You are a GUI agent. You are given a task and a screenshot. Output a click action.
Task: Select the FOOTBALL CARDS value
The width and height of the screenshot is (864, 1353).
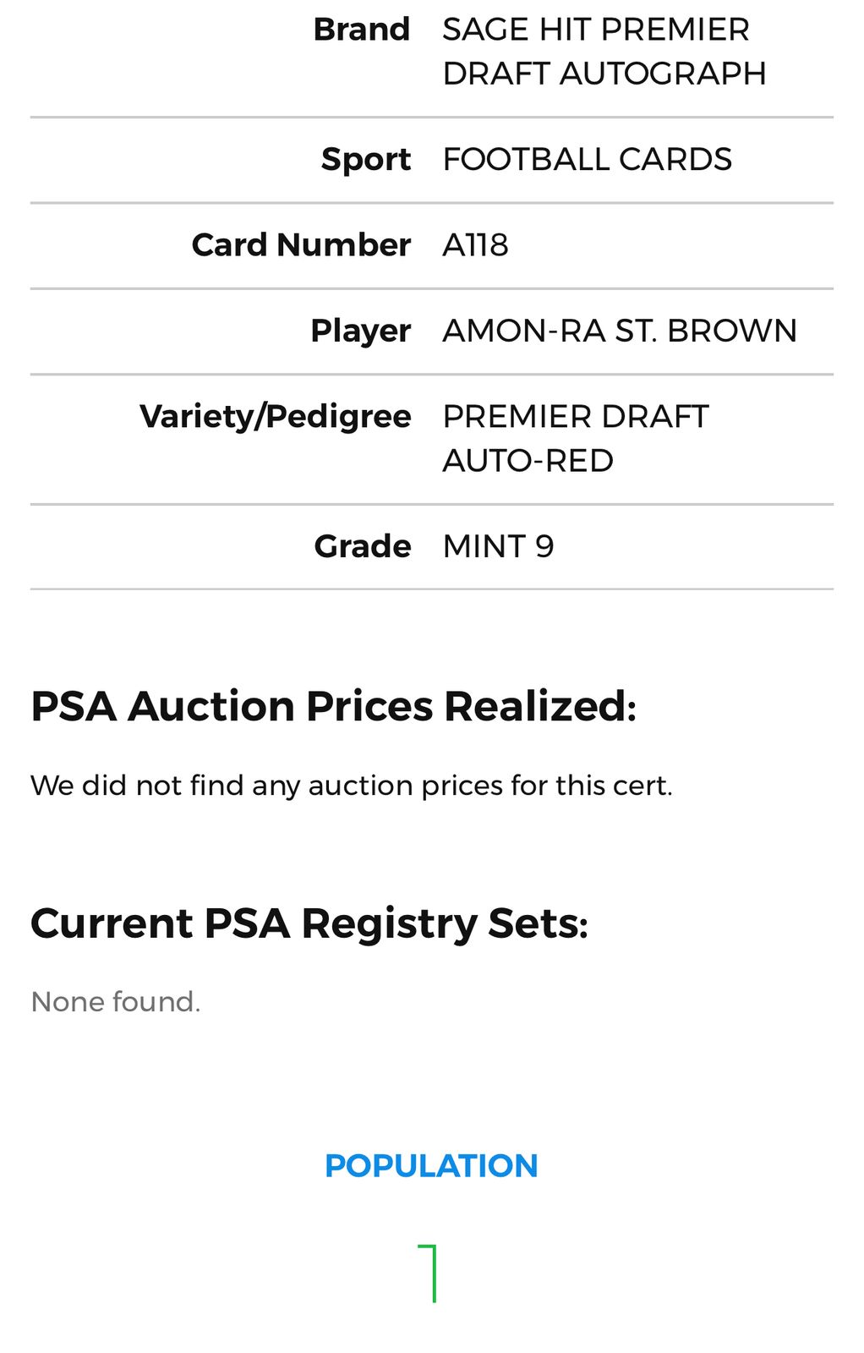[x=587, y=160]
